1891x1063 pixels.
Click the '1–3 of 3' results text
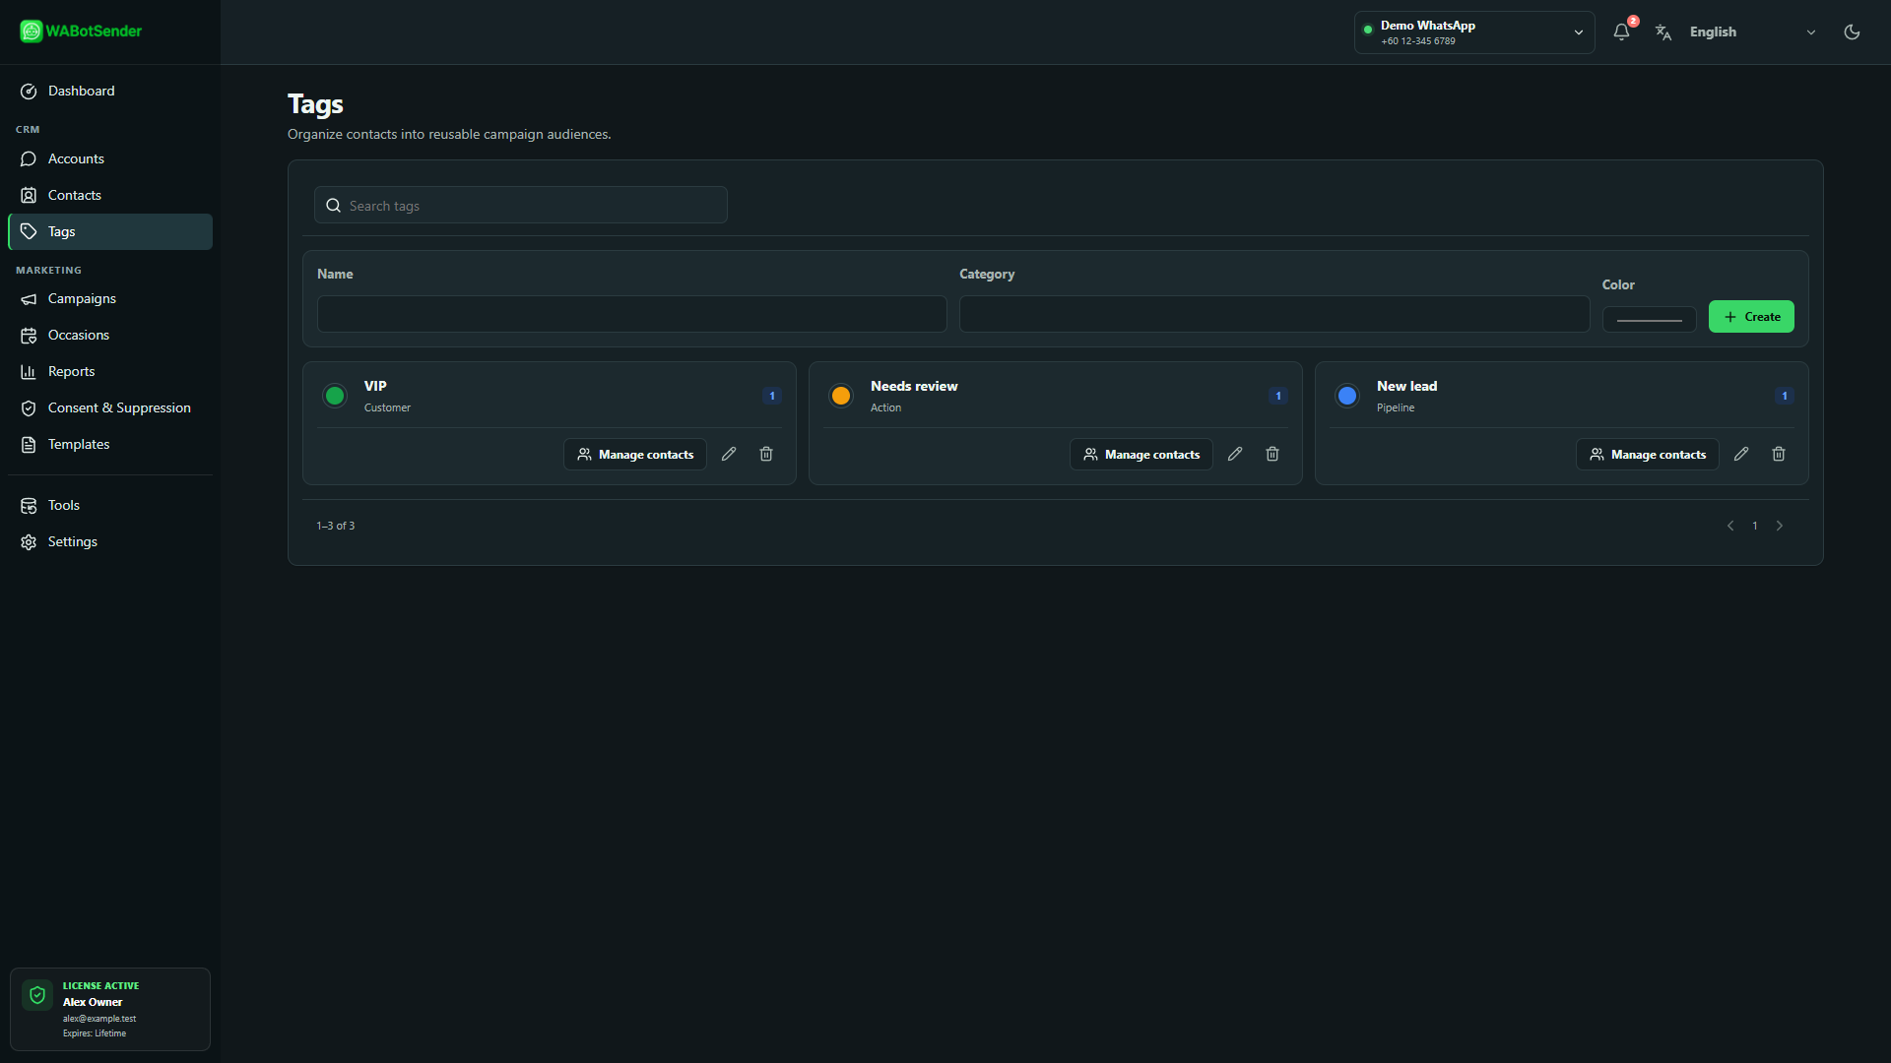pyautogui.click(x=336, y=526)
